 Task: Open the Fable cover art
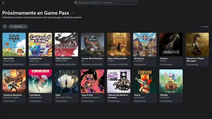pyautogui.click(x=66, y=81)
